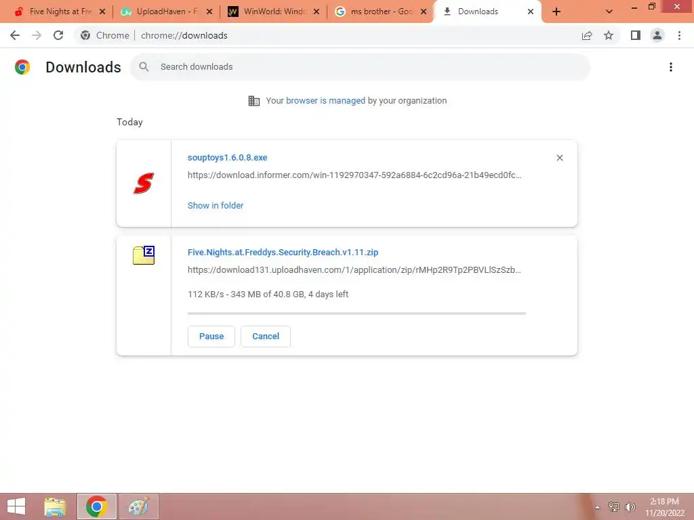
Task: Close the Downloads tab
Action: (531, 12)
